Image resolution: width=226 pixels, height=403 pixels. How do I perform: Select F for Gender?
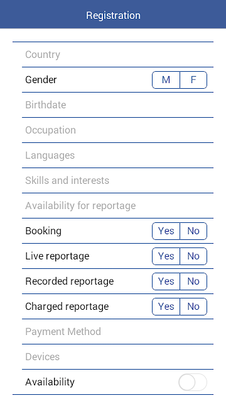pos(193,80)
